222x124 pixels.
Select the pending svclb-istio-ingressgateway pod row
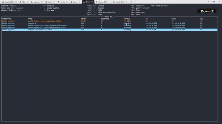coord(110,21)
